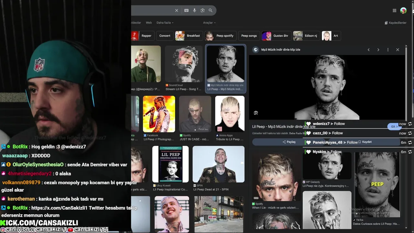Click the Paylaş share button
Screen dimensions: 414x233
(x=289, y=142)
